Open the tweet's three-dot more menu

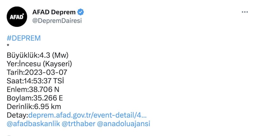(244, 12)
